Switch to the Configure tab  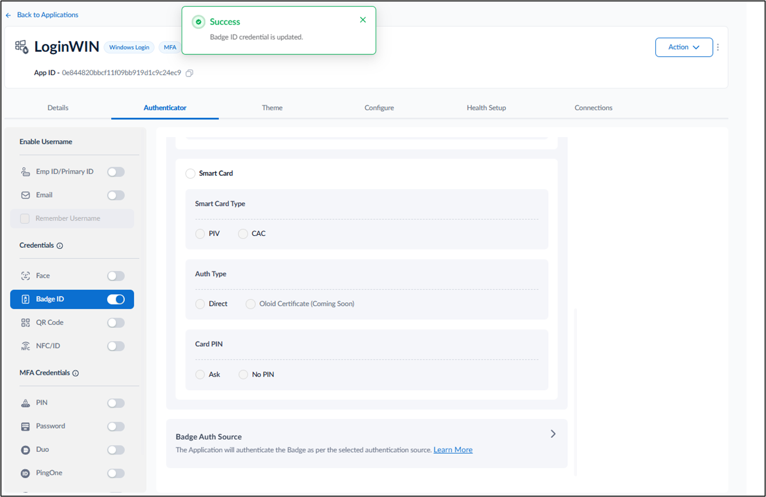pyautogui.click(x=379, y=108)
